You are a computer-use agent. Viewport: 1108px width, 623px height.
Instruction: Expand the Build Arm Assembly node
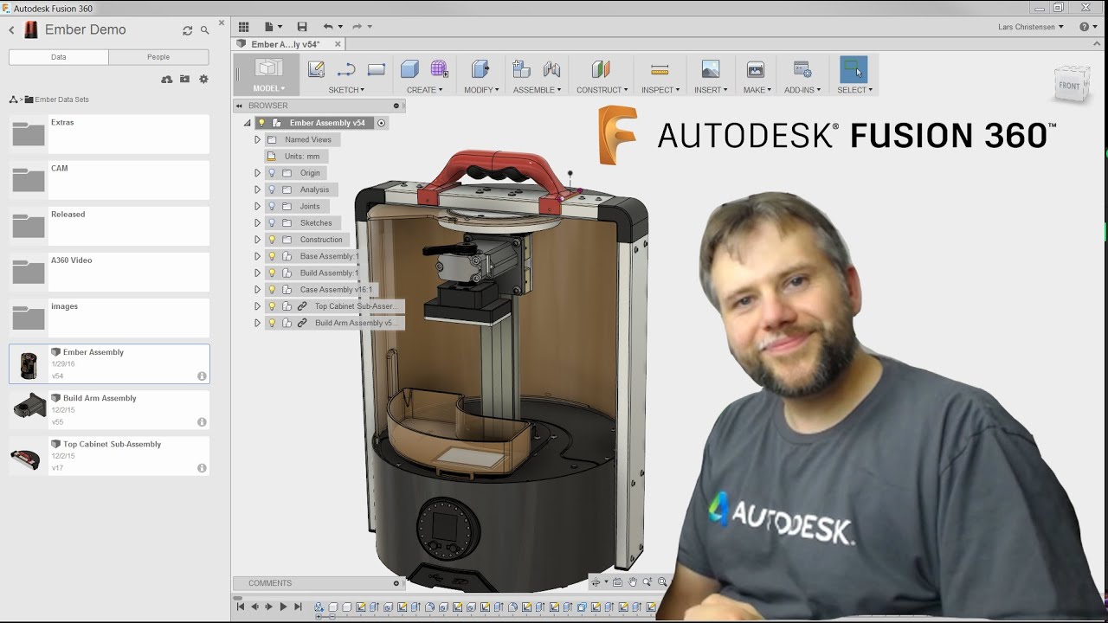tap(257, 323)
